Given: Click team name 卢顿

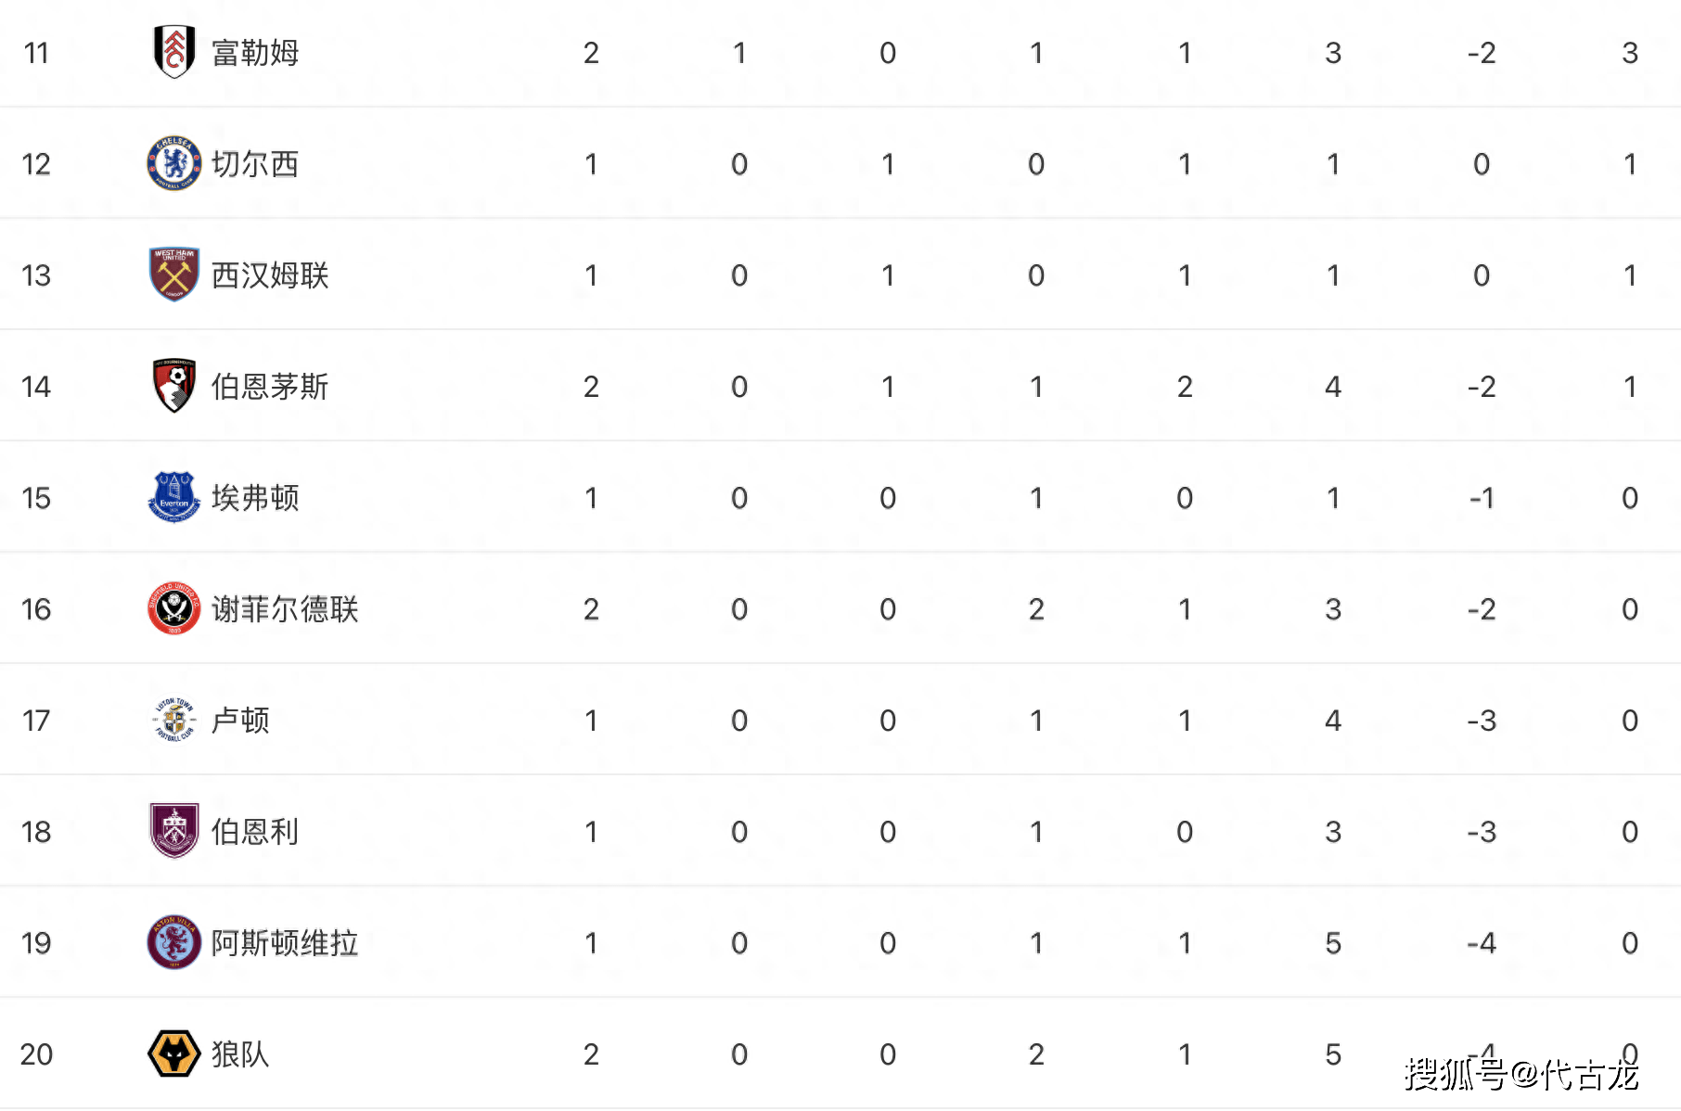Looking at the screenshot, I should pos(240,721).
